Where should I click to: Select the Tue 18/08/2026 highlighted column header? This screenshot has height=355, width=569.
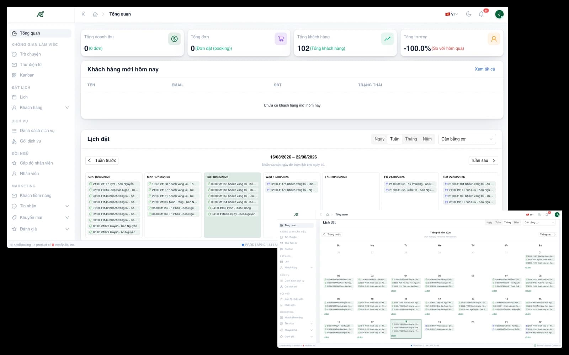(217, 177)
